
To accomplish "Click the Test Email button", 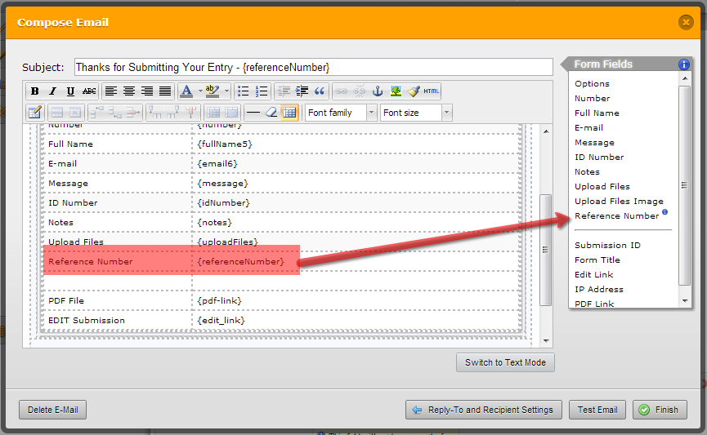I will (x=597, y=410).
